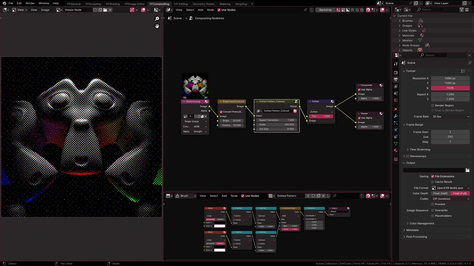The image size is (474, 266).
Task: Browse output path folder icon in Output panel
Action: pos(467,170)
